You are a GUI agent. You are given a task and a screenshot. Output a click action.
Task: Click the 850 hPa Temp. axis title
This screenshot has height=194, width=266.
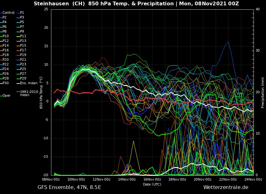[41, 92]
